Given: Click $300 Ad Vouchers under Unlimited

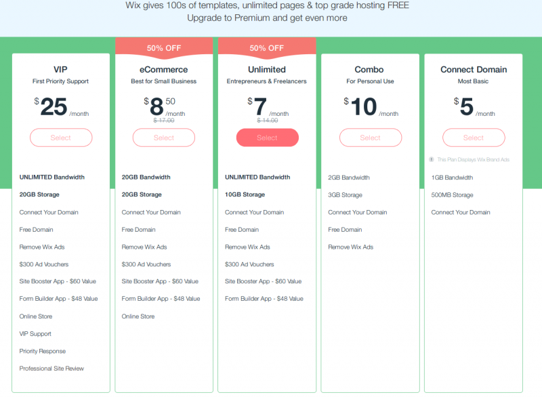Looking at the screenshot, I should coord(249,264).
